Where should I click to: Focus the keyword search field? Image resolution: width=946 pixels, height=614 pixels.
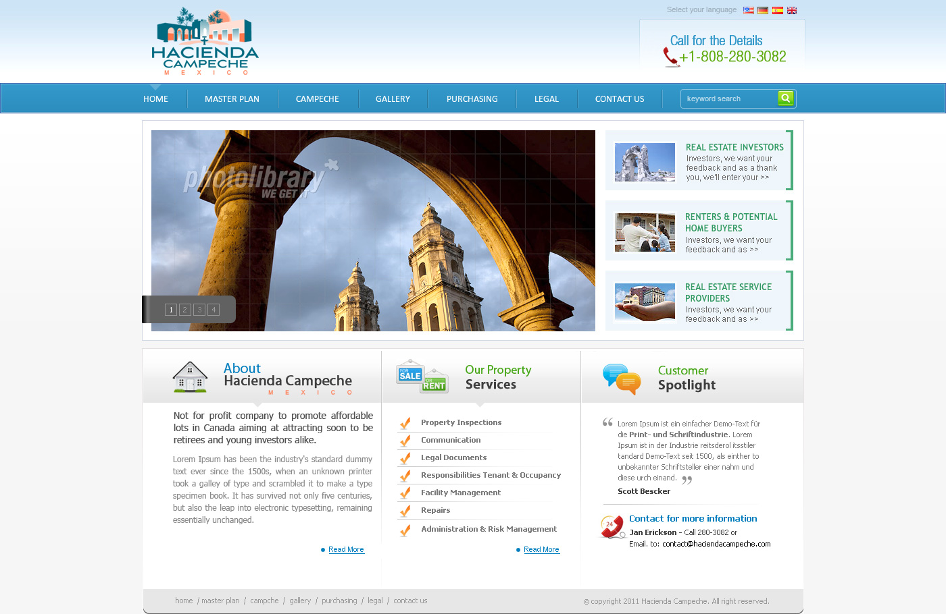pos(730,99)
